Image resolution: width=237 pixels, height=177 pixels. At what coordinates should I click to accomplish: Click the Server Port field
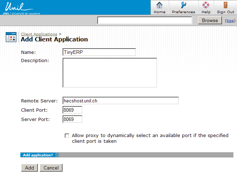(x=72, y=119)
